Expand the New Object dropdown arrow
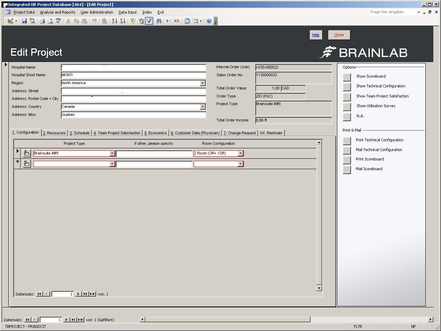 click(201, 21)
